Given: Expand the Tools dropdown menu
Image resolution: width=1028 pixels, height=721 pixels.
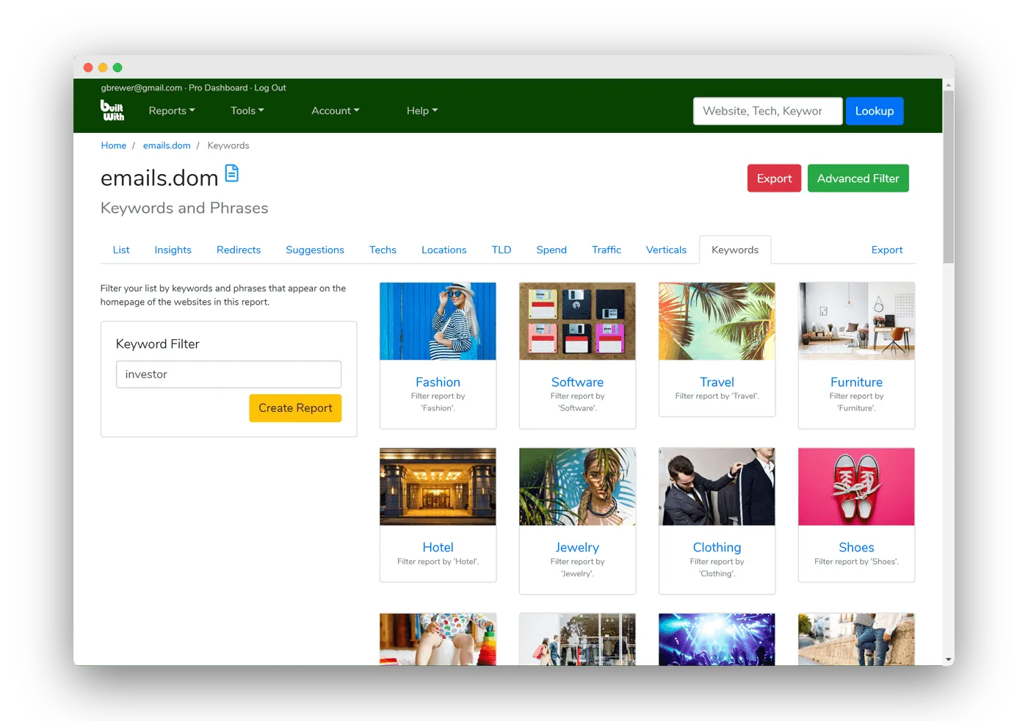Looking at the screenshot, I should pyautogui.click(x=247, y=111).
